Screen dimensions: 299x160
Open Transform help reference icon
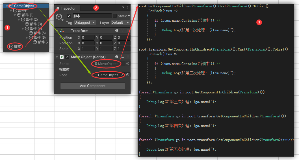point(117,30)
